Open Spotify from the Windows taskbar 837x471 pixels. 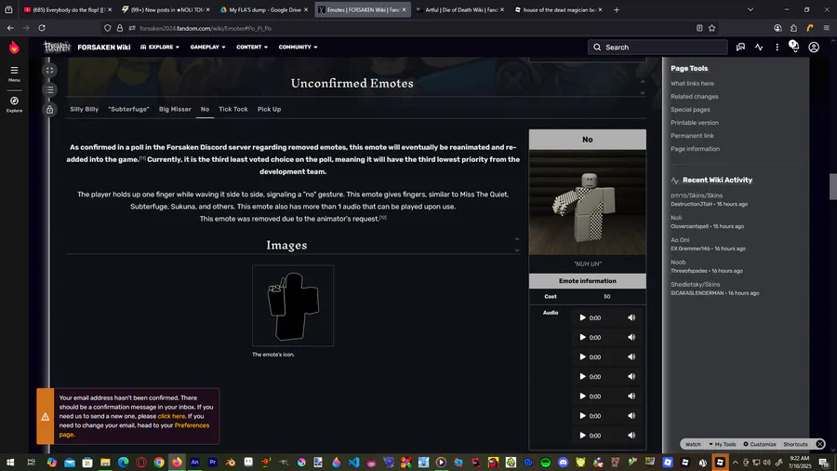[546, 462]
